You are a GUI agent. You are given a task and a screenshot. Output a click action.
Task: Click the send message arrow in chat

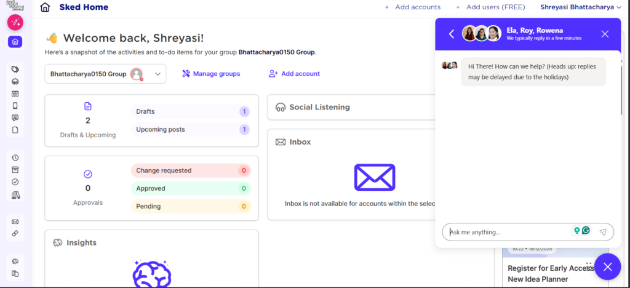(x=603, y=232)
